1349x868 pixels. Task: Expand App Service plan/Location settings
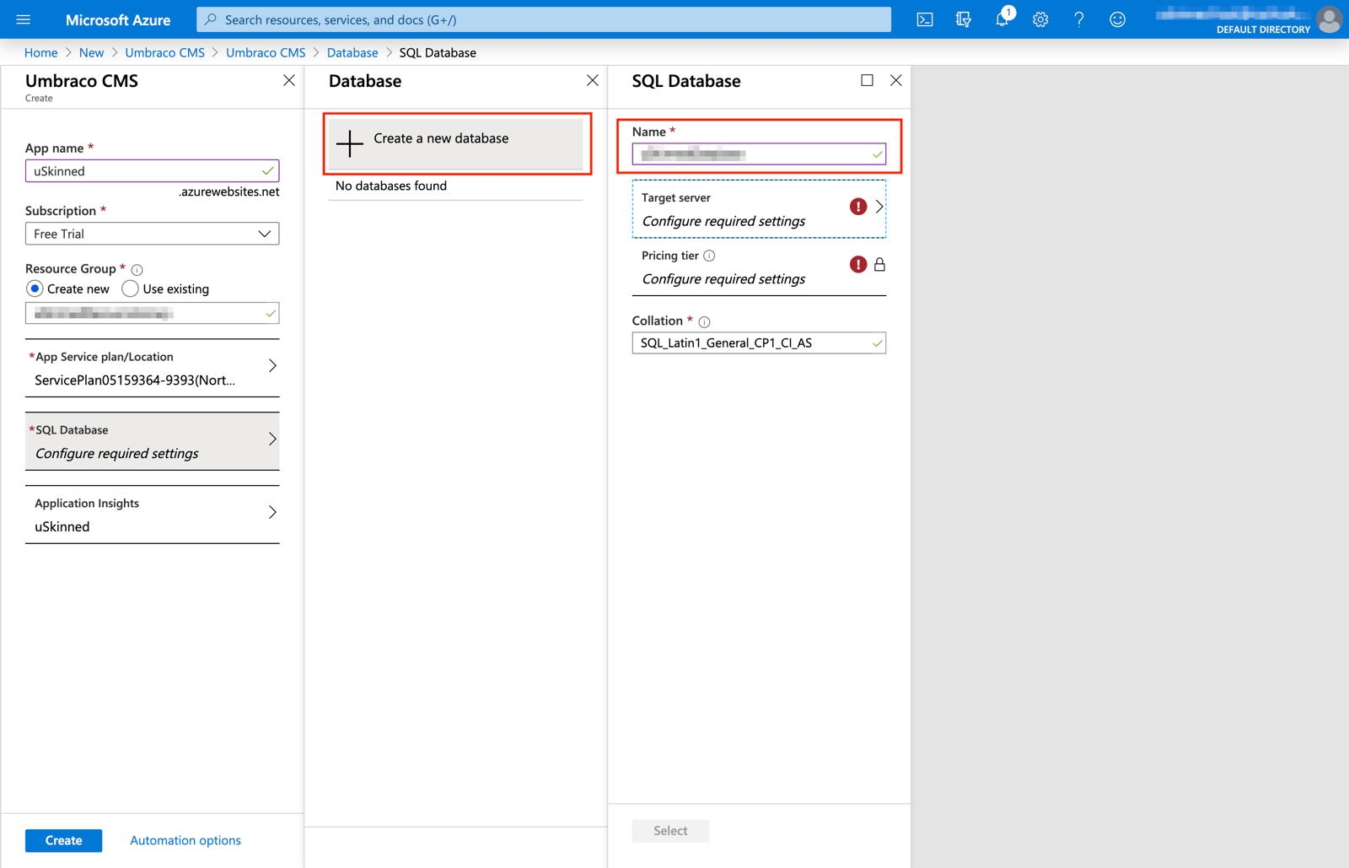tap(152, 369)
